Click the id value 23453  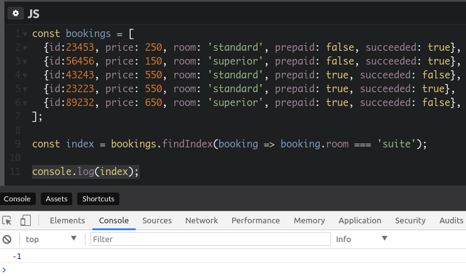click(x=80, y=47)
